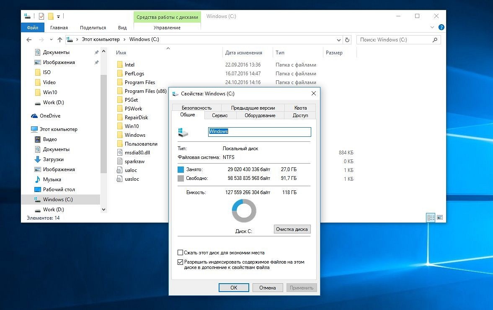Select the Program Files folder
The width and height of the screenshot is (493, 310).
pyautogui.click(x=139, y=82)
